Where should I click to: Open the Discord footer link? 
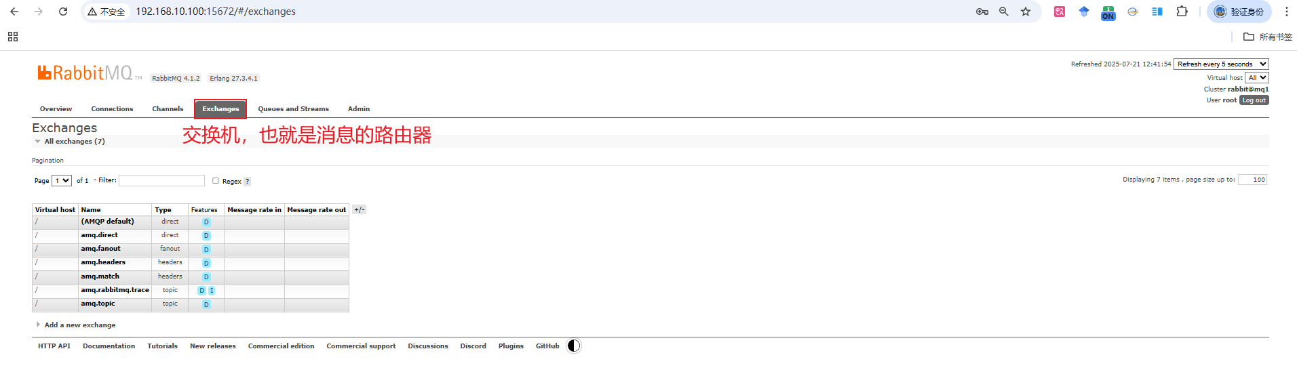point(473,346)
